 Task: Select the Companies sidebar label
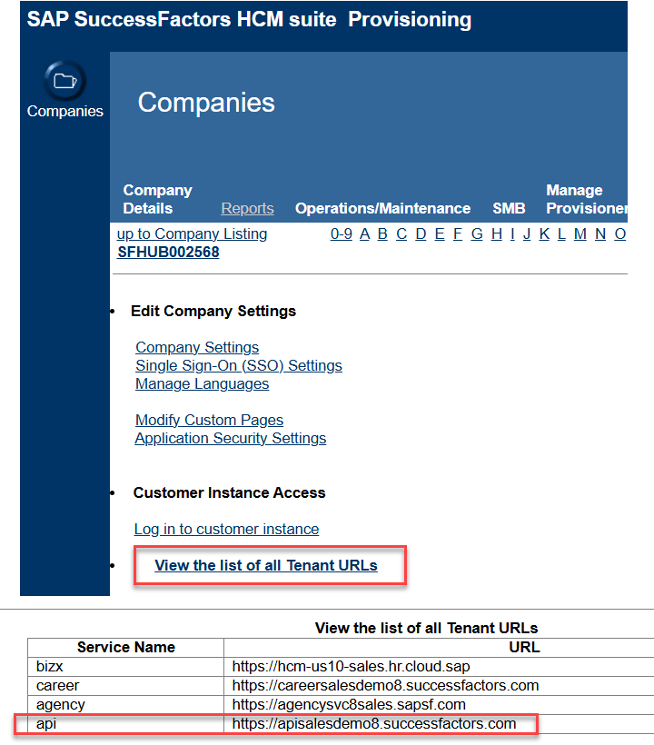tap(65, 111)
